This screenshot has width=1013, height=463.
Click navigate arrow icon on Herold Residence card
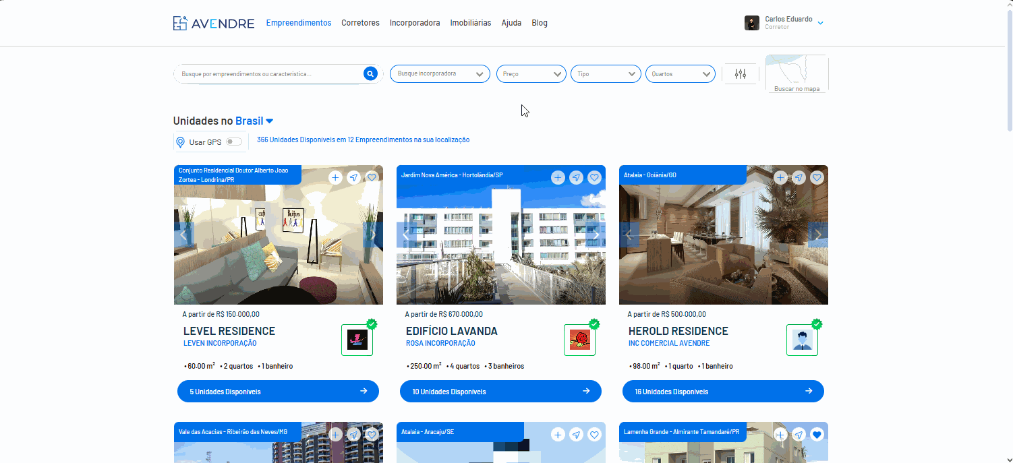(799, 177)
